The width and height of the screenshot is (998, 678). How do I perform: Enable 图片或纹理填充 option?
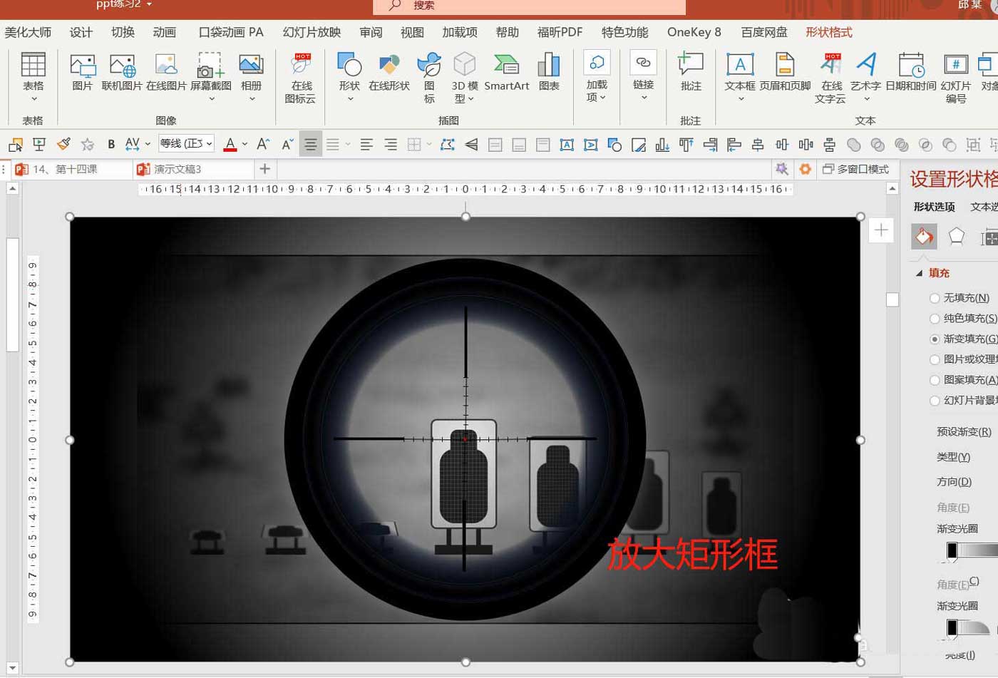point(935,359)
